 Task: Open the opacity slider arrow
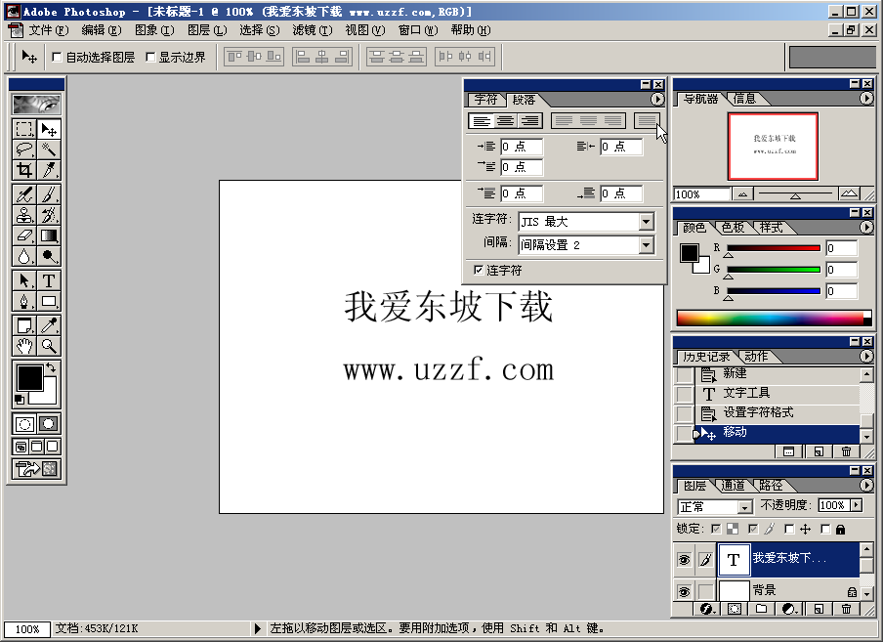(857, 505)
